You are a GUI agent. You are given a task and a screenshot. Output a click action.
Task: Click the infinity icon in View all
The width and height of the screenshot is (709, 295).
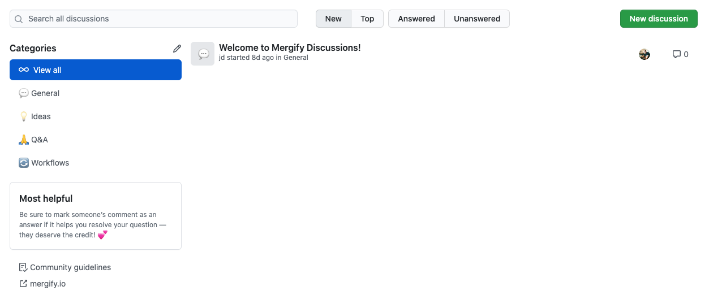pyautogui.click(x=24, y=70)
